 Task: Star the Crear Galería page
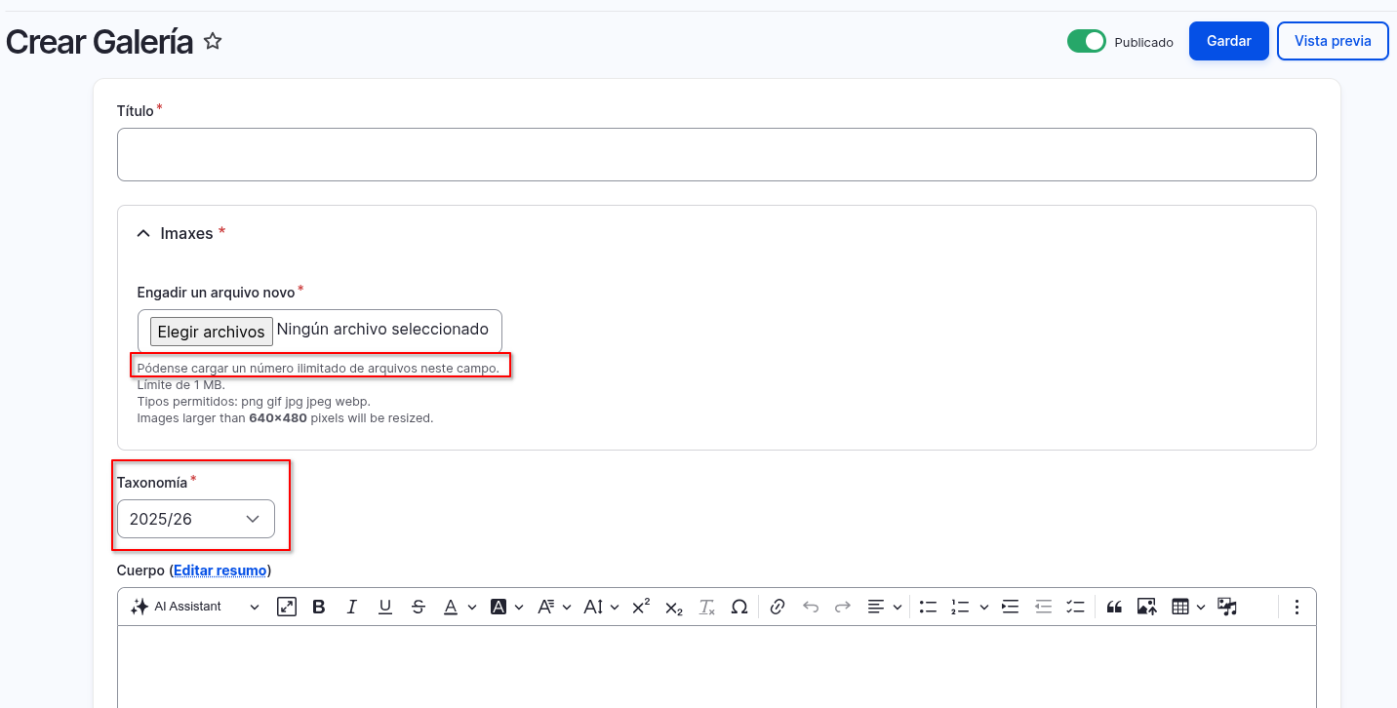213,42
